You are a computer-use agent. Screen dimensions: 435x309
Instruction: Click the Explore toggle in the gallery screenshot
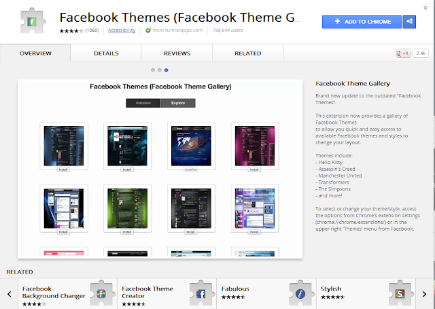[x=178, y=103]
